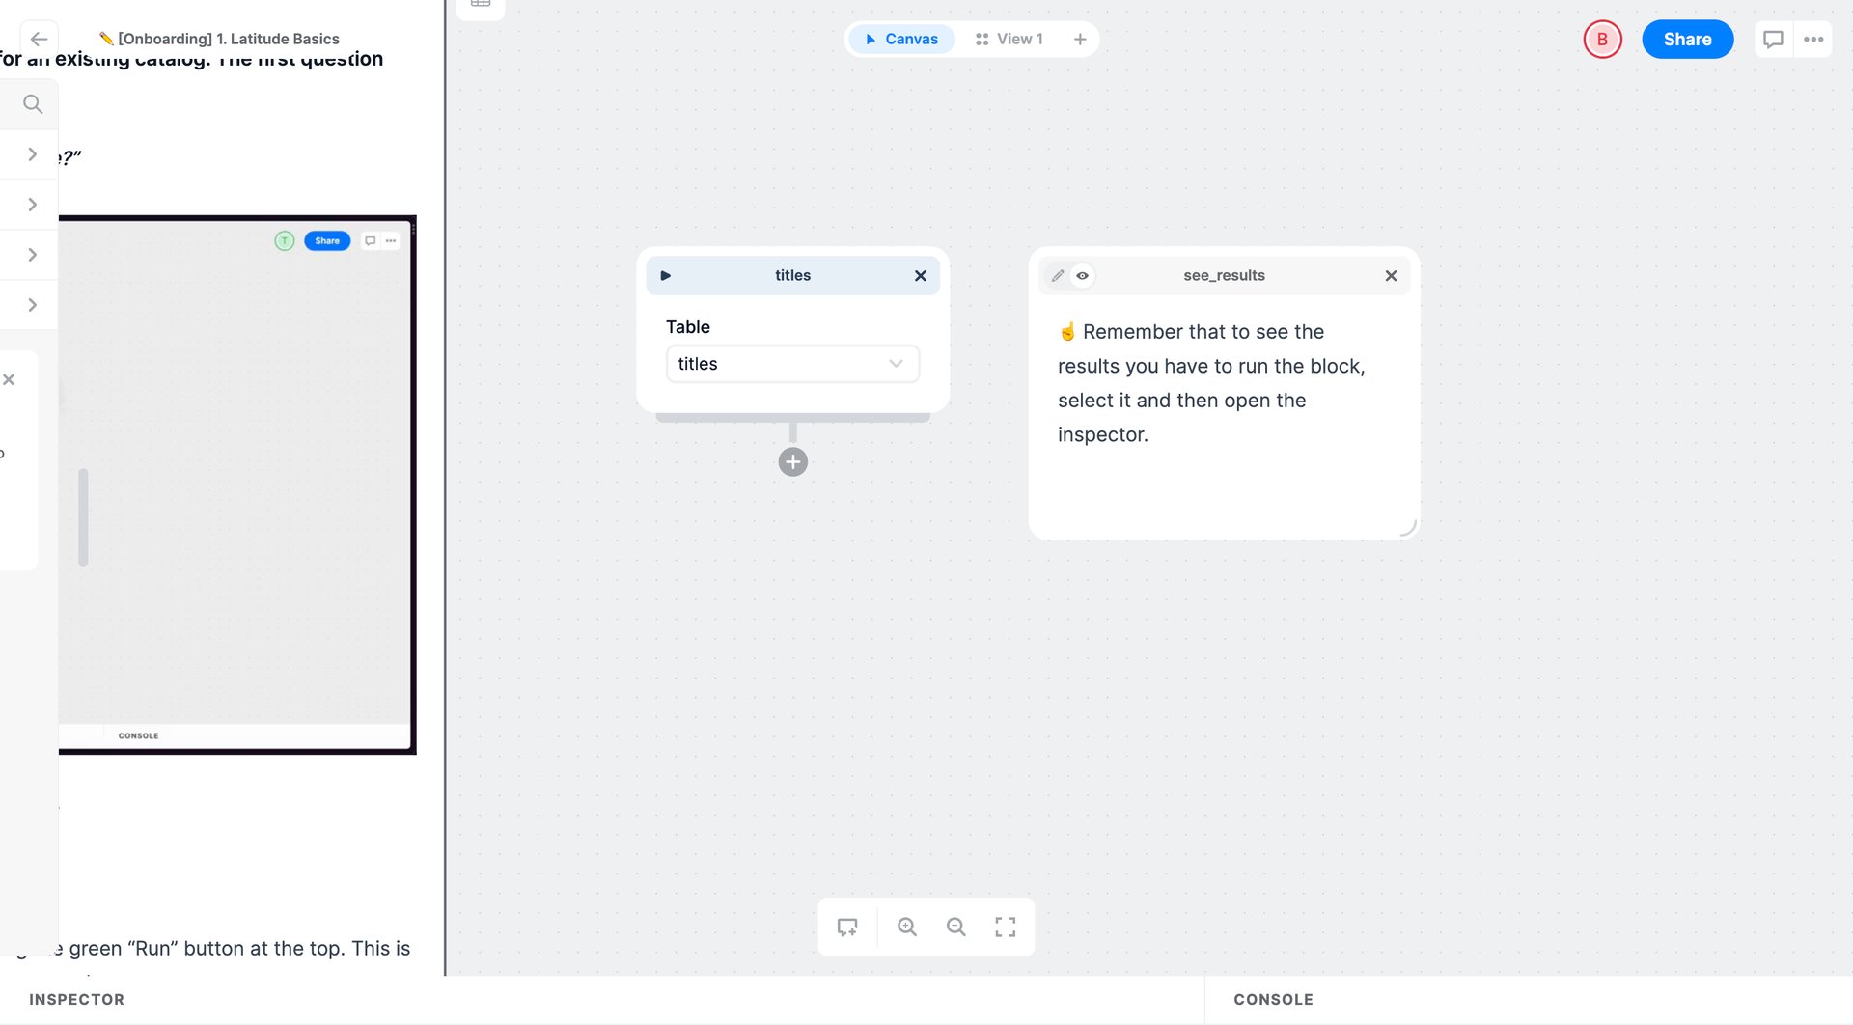Open the Table dropdown showing titles

(x=792, y=364)
